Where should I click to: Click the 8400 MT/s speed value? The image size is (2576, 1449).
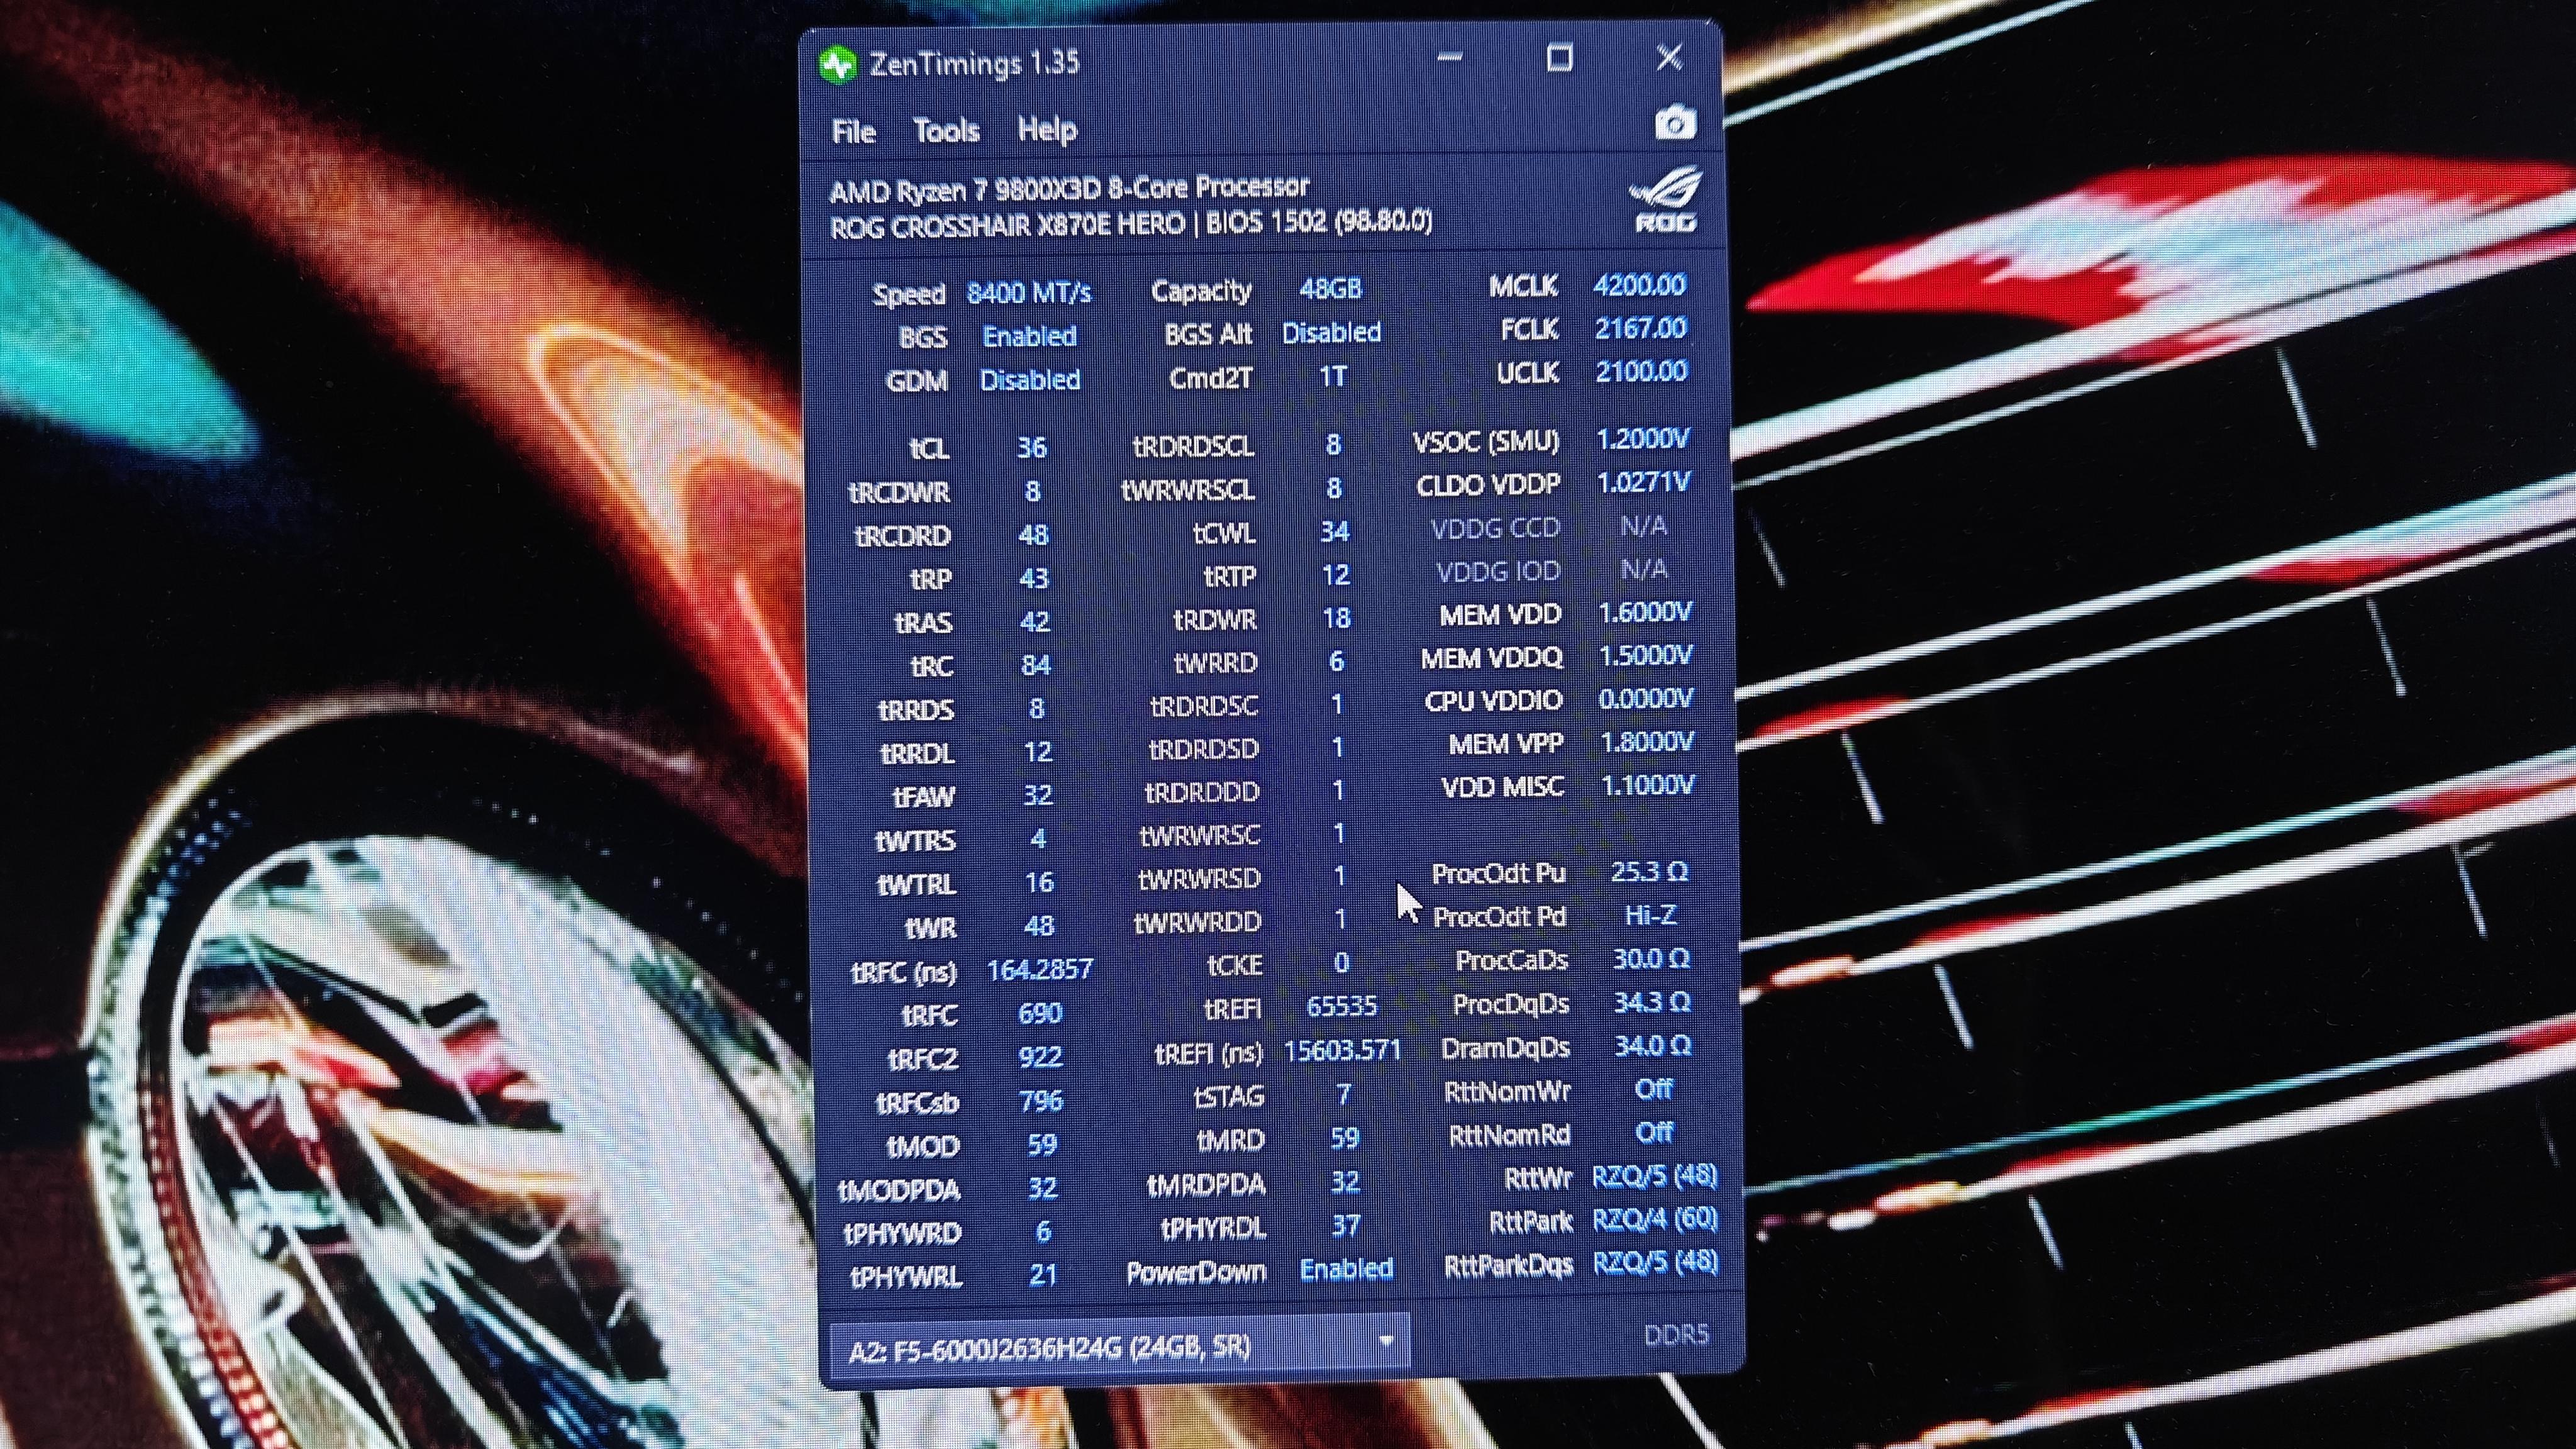click(x=1029, y=293)
